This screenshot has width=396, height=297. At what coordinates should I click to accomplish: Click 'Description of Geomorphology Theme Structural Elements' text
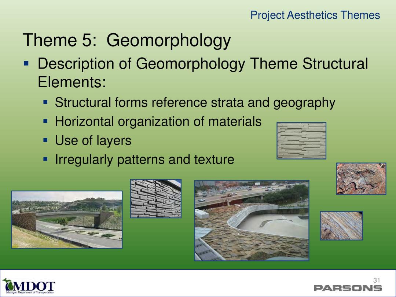click(203, 73)
